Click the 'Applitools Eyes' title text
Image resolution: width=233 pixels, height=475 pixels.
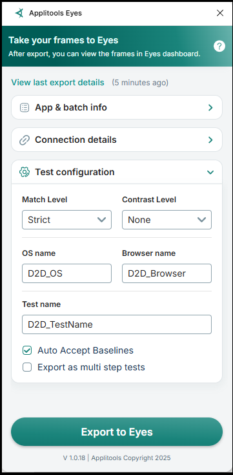coord(56,13)
